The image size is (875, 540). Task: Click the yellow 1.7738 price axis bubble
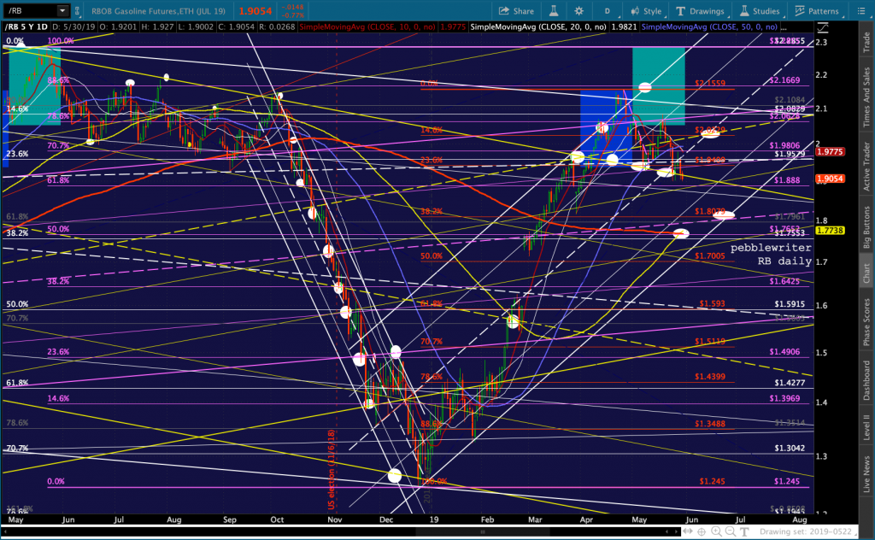[829, 231]
